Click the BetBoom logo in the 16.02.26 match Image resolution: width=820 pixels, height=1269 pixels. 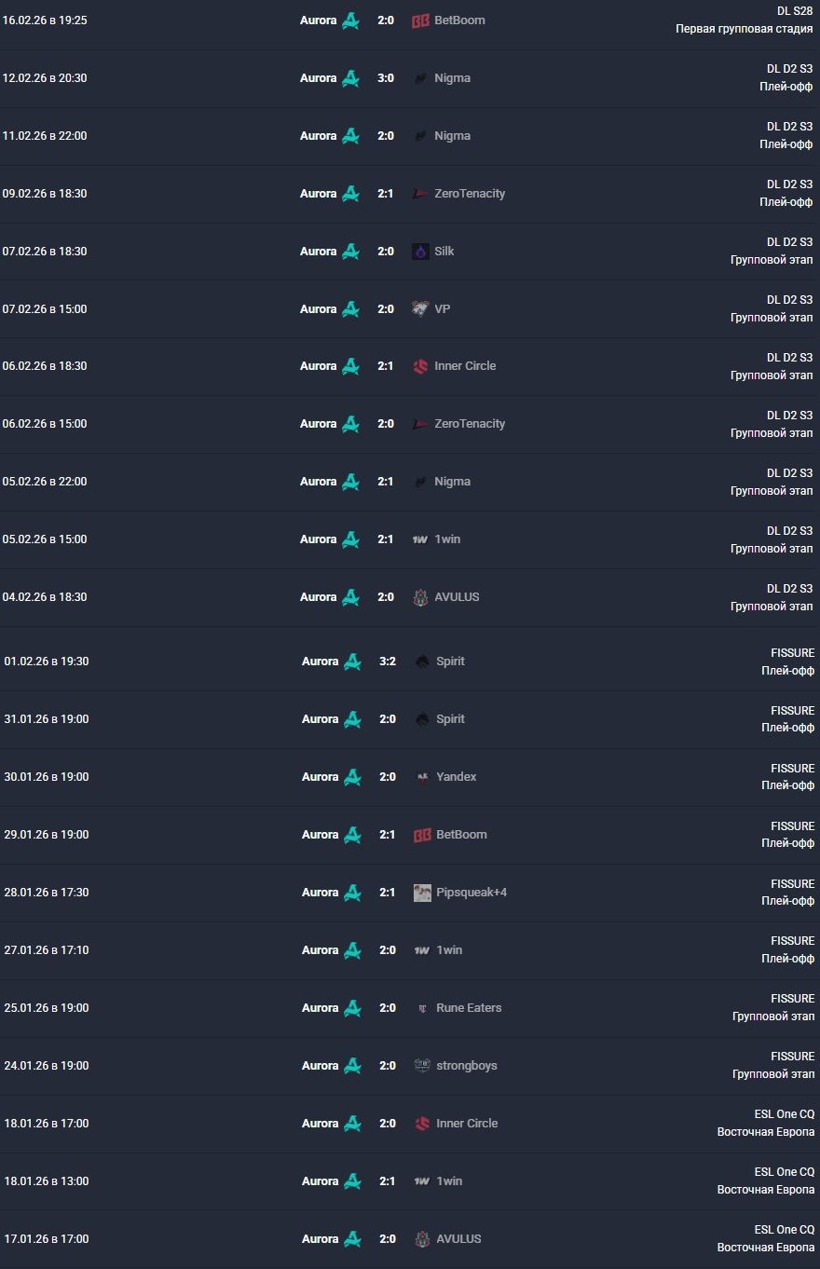point(420,20)
